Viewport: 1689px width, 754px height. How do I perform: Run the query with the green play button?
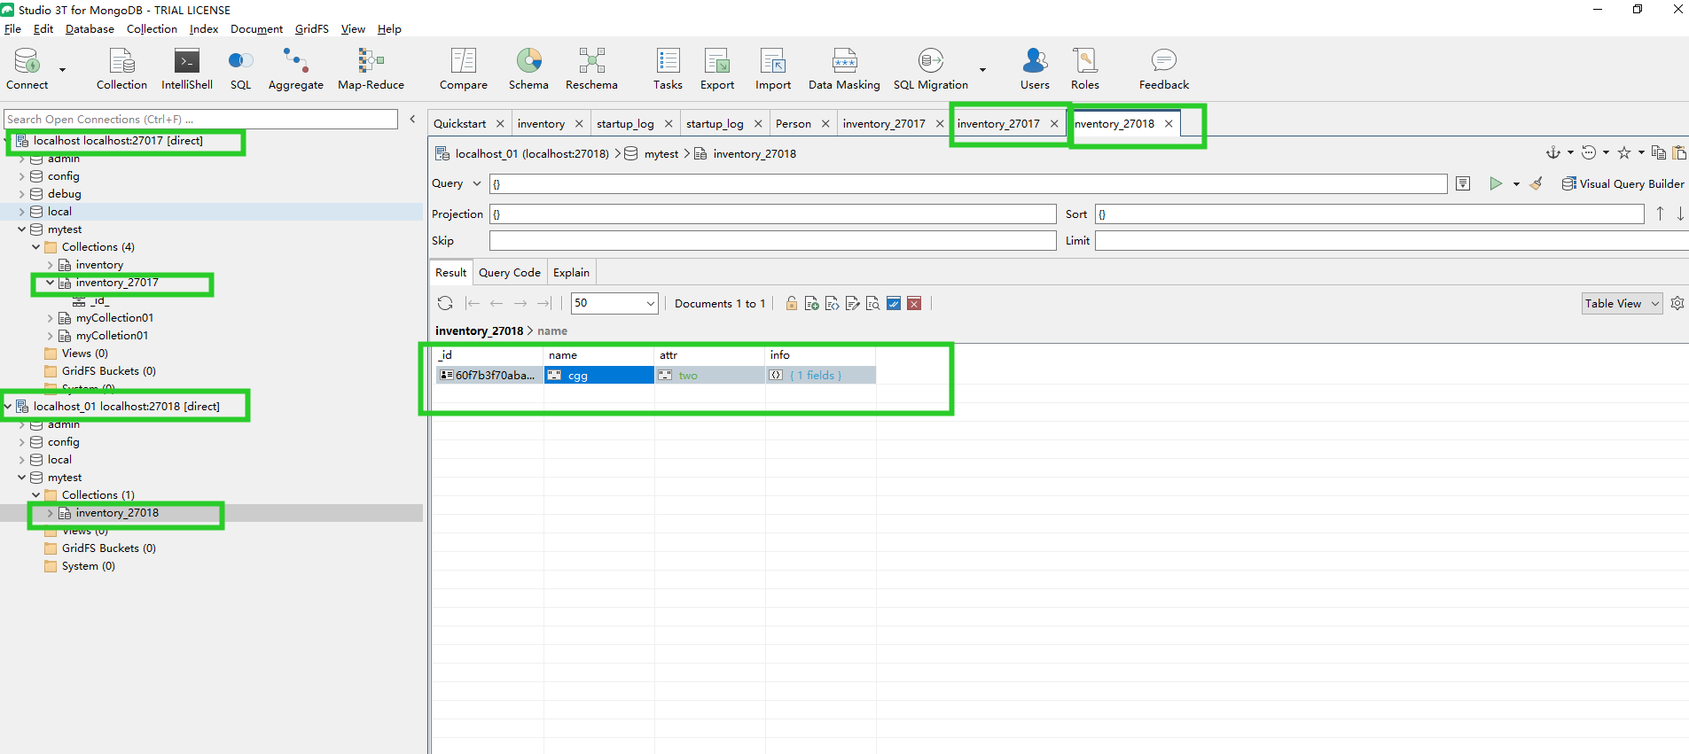[1496, 183]
